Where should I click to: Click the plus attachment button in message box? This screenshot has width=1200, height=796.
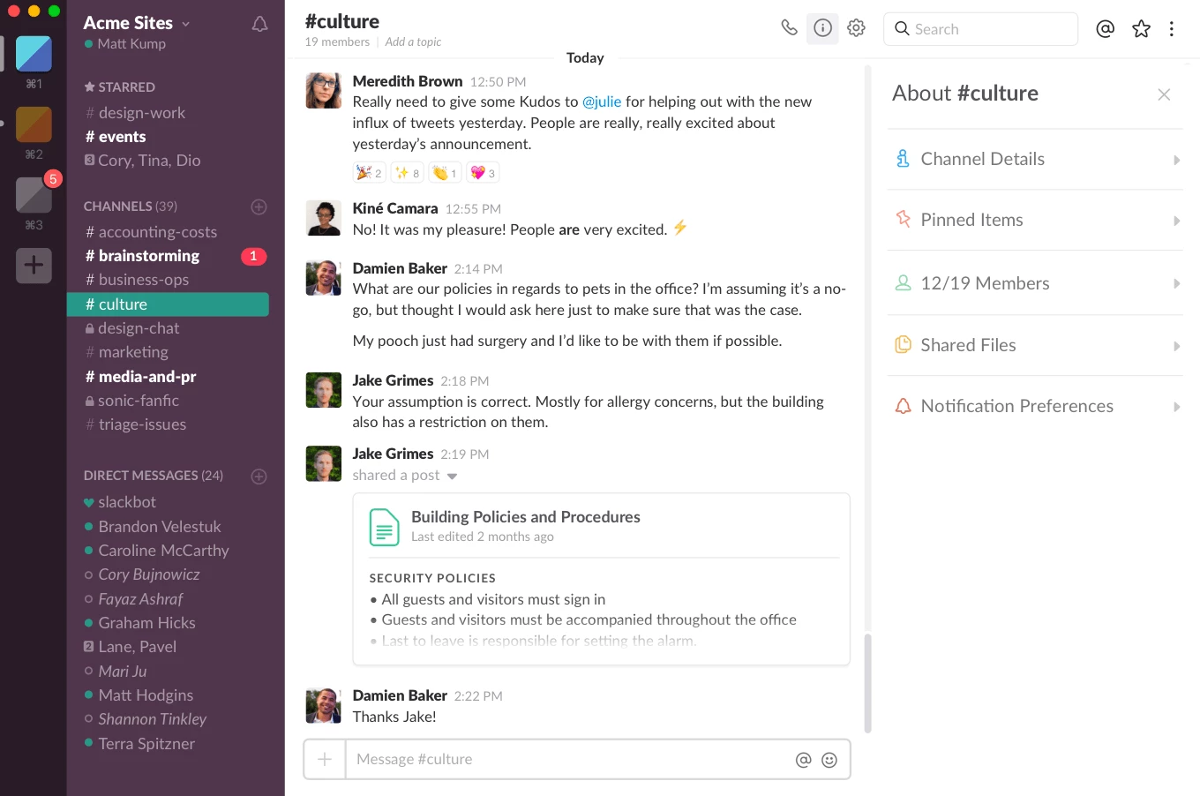325,760
